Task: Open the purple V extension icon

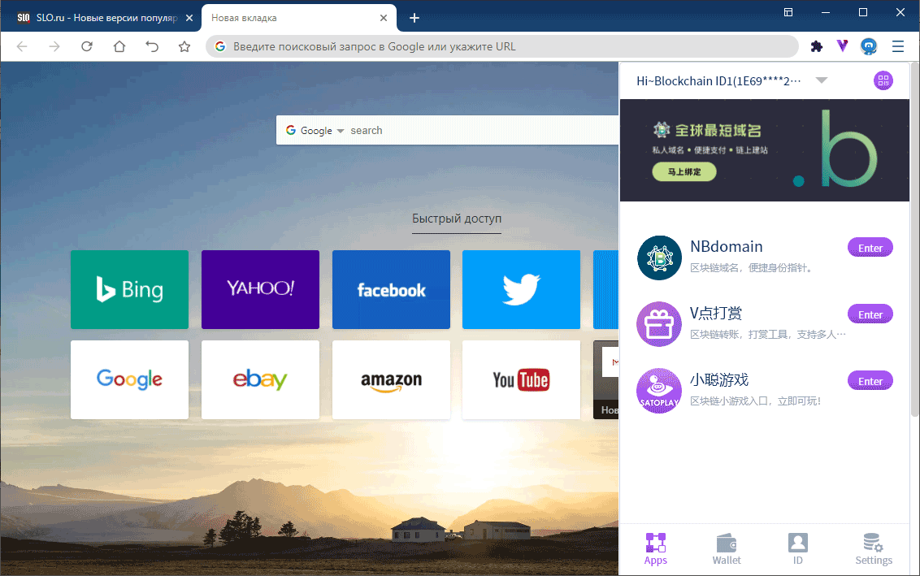Action: tap(842, 46)
